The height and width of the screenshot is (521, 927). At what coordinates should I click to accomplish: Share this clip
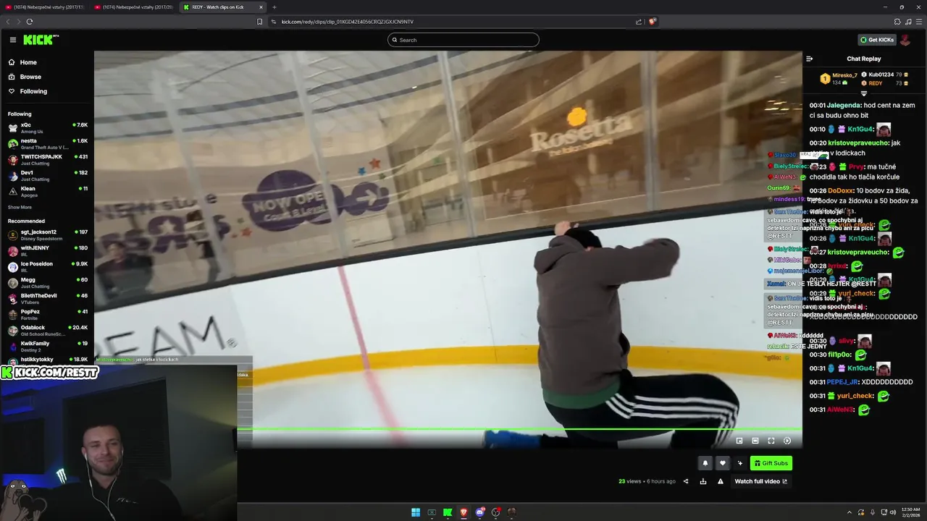(686, 481)
